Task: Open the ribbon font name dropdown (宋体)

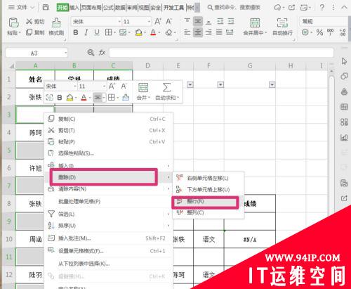Action: coord(119,22)
